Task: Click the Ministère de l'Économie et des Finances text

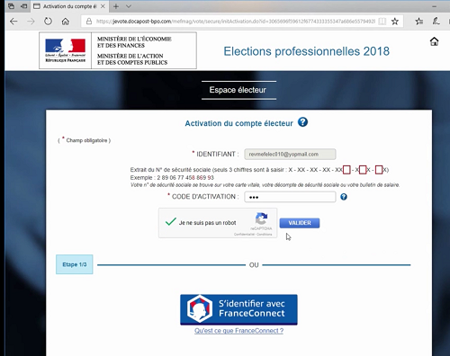Action: click(x=134, y=42)
